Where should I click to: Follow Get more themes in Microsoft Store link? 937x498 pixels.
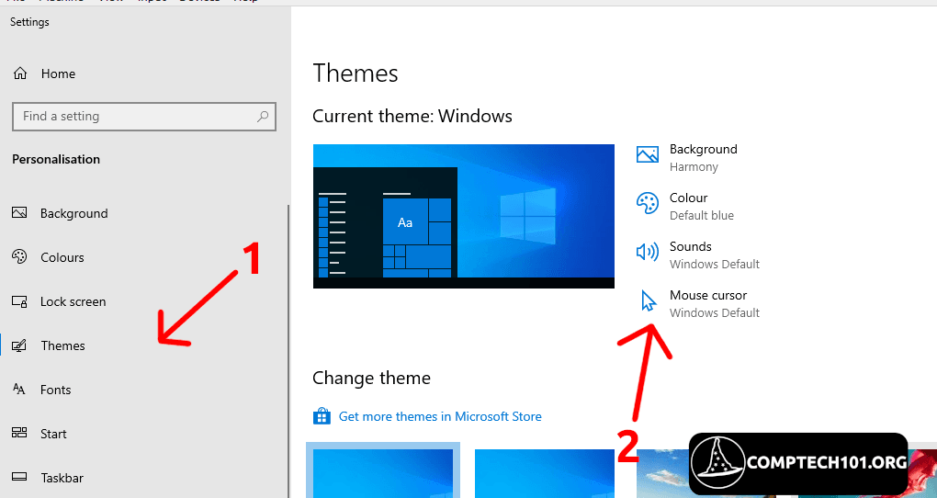pos(440,417)
